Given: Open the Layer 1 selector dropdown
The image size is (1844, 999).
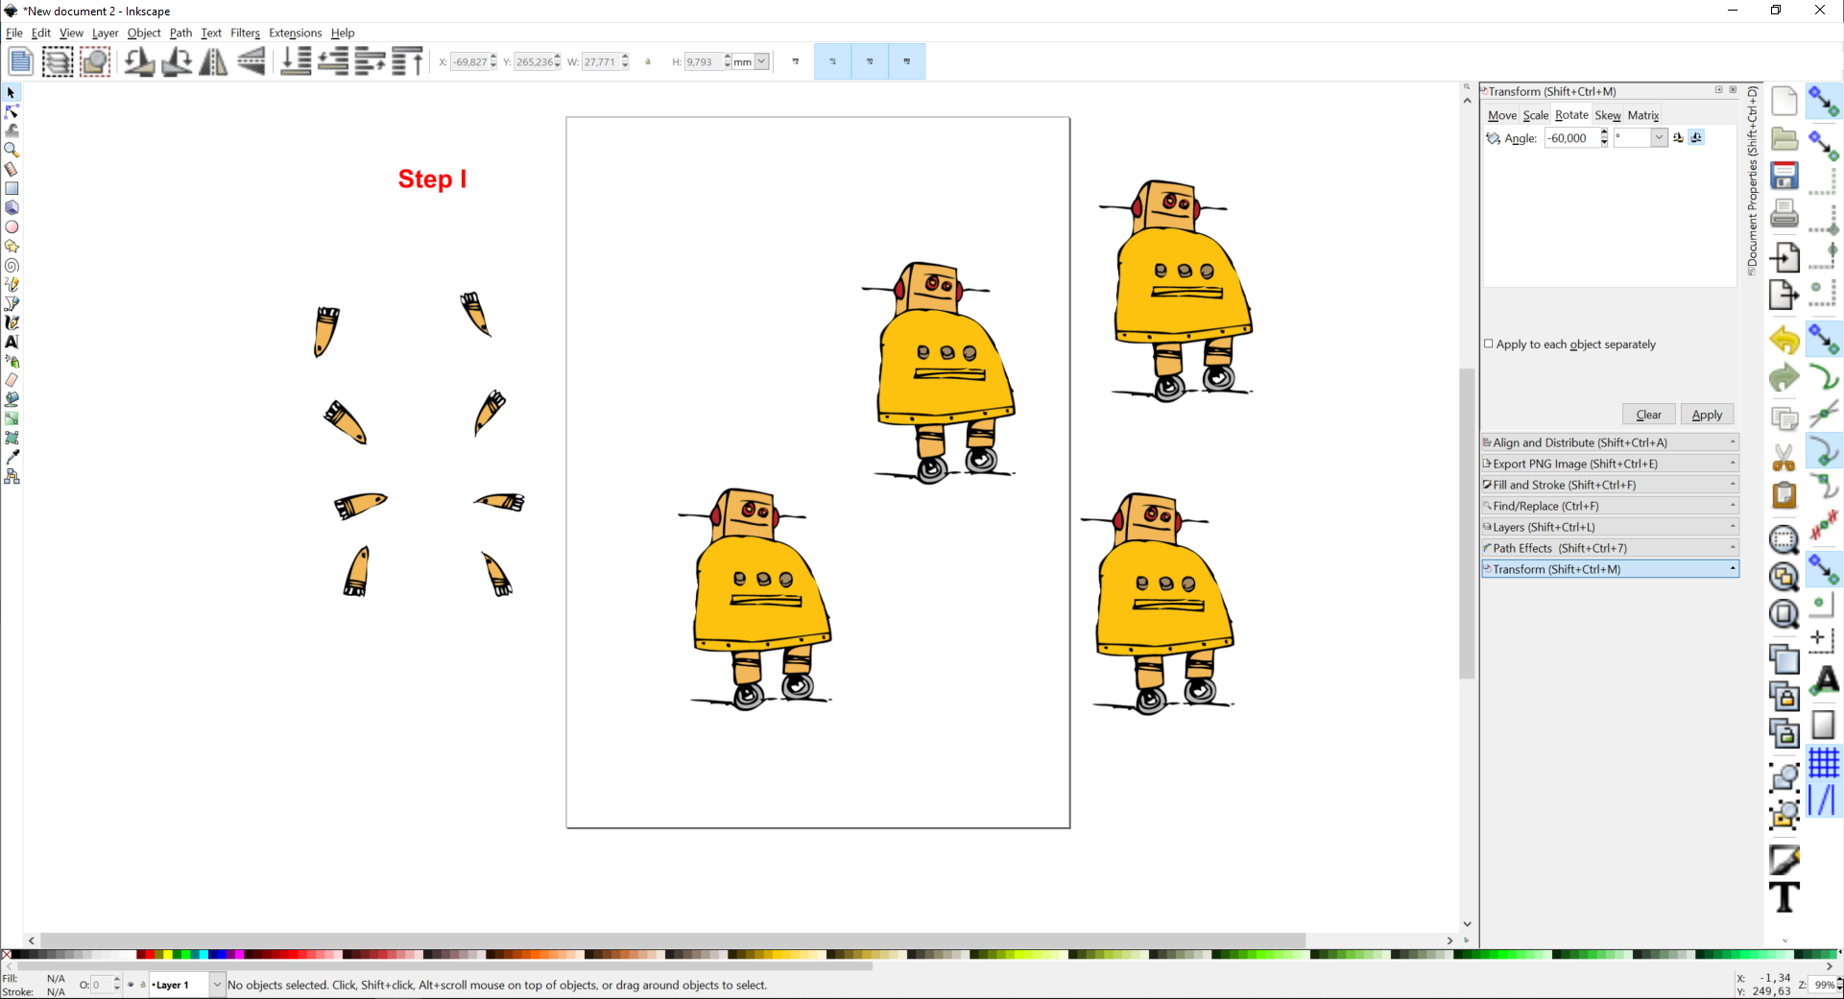Looking at the screenshot, I should click(x=215, y=985).
